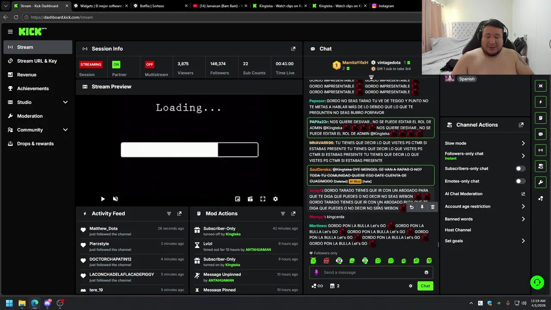Toggle the stream preview widget in right rail

(541, 86)
